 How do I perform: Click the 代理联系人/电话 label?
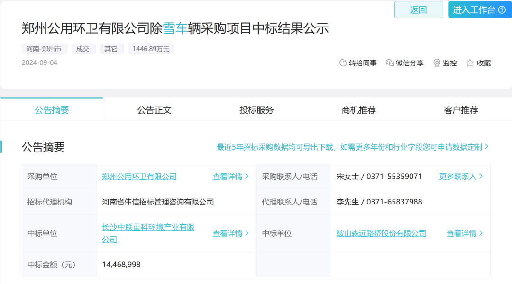[x=289, y=202]
